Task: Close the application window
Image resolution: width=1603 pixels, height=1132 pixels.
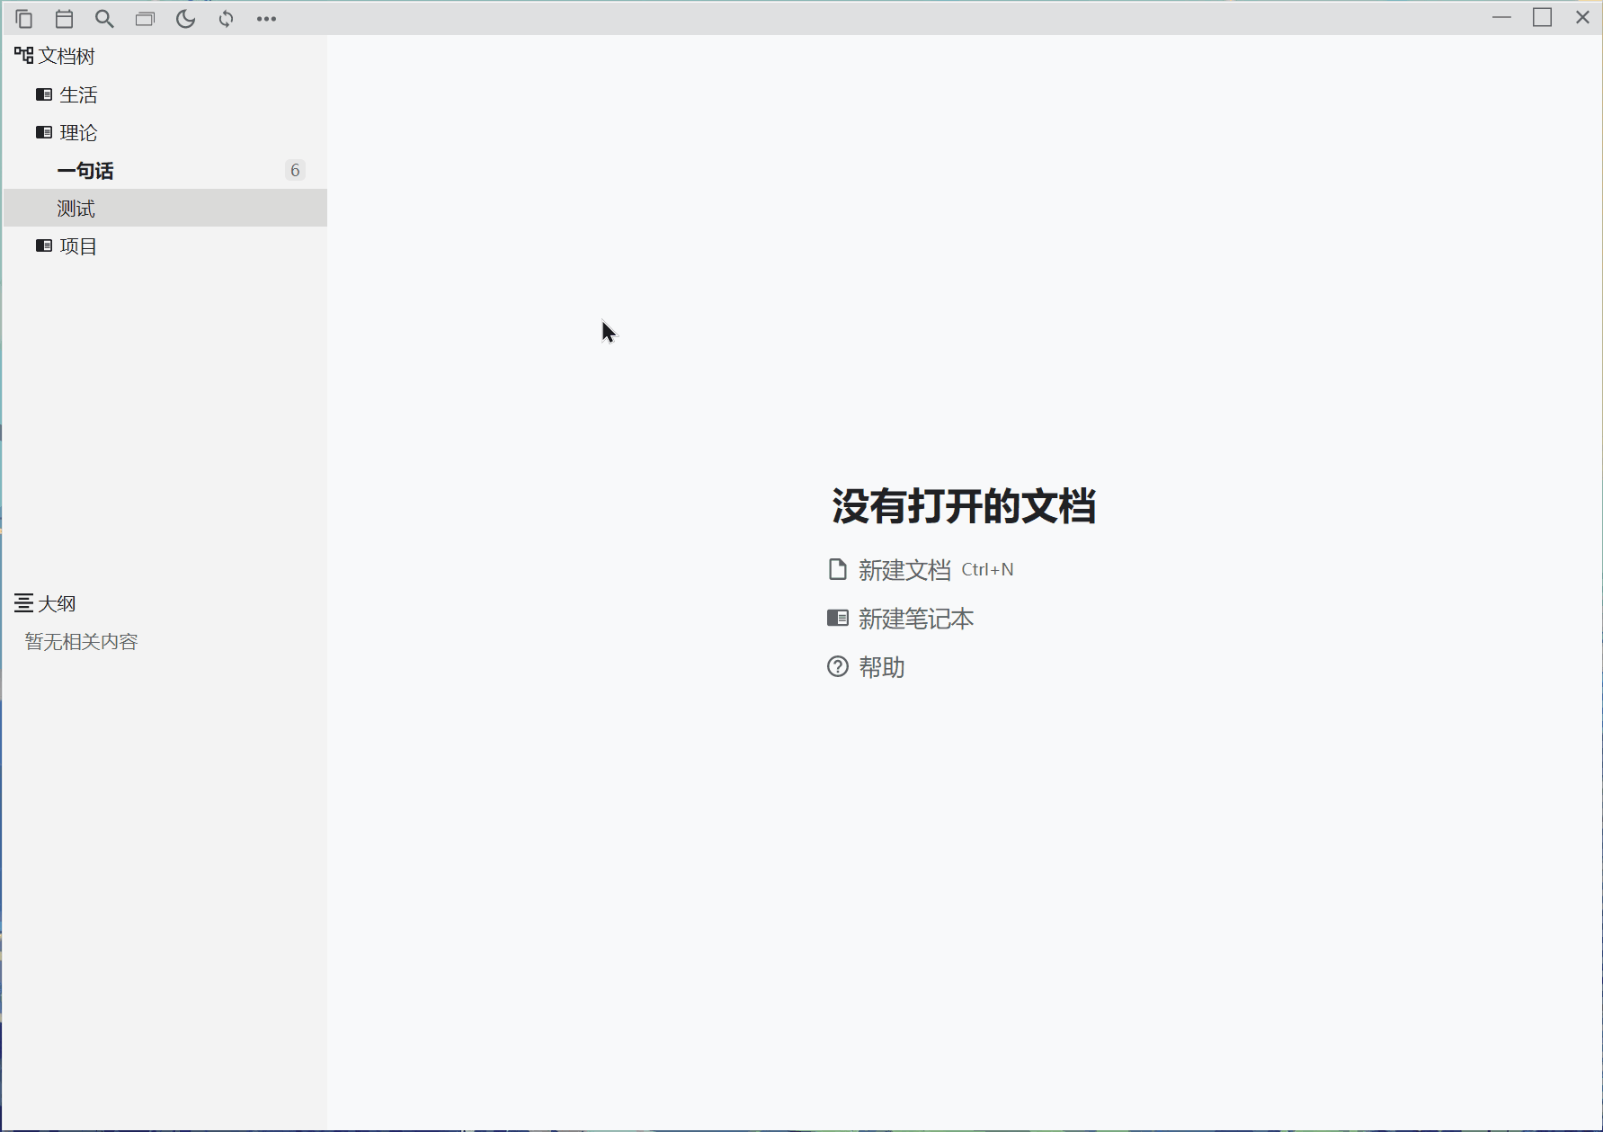Action: coord(1583,18)
